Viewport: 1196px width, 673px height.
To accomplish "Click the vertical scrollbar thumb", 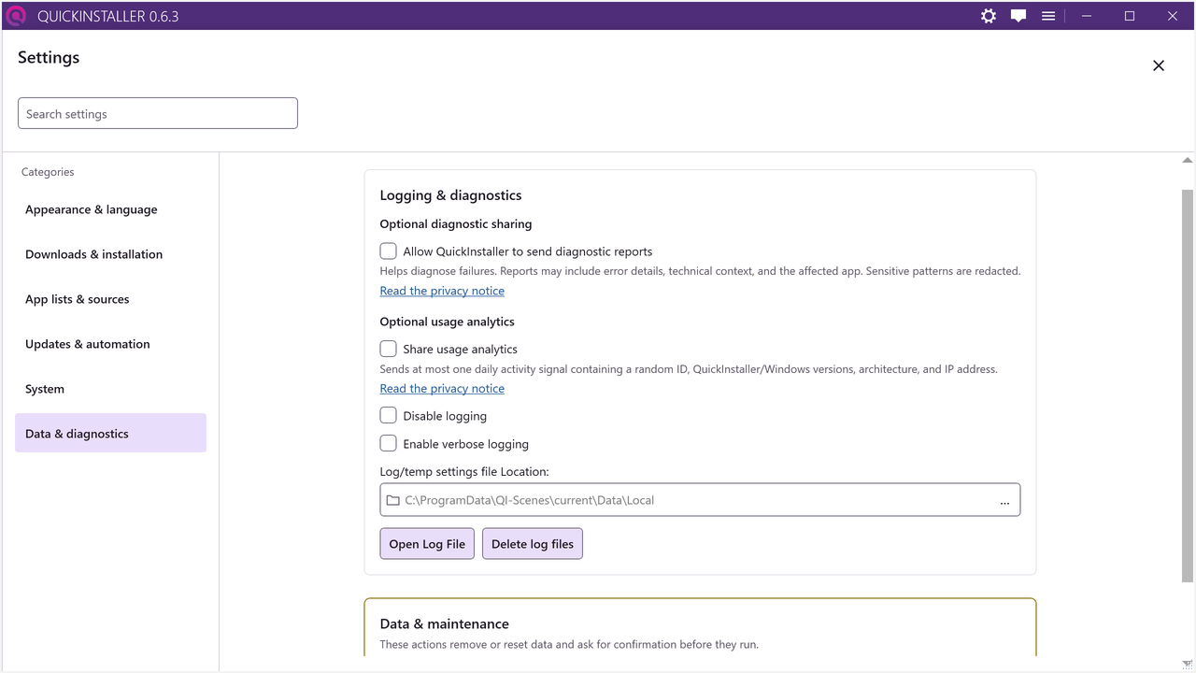I will click(x=1188, y=385).
